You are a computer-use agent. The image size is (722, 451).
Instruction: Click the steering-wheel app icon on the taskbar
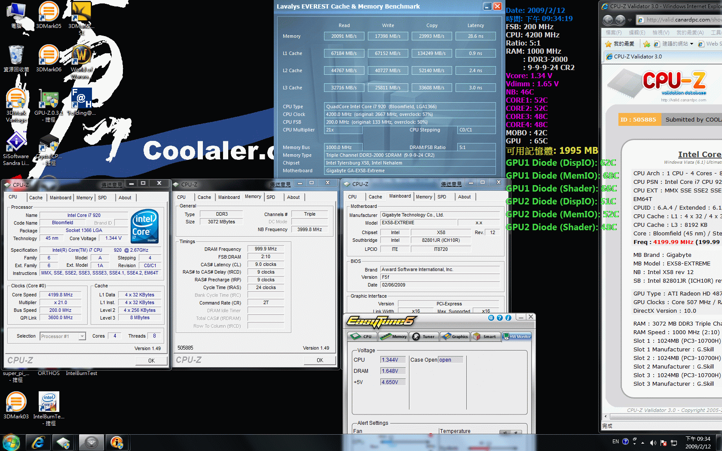tap(91, 442)
